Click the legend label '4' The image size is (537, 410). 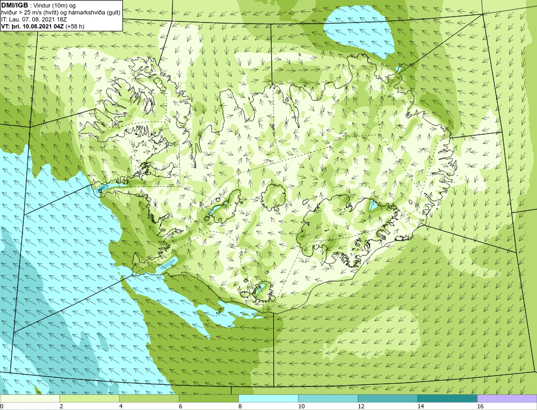[x=121, y=406]
